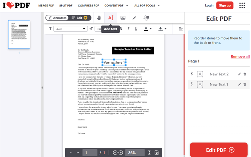This screenshot has width=251, height=157.
Task: Open Split PDF tool
Action: [x=66, y=6]
